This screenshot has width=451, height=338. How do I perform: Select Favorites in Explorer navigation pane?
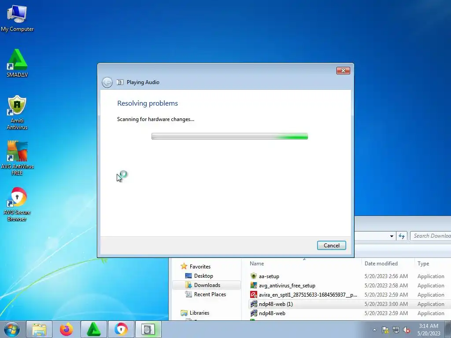point(196,266)
